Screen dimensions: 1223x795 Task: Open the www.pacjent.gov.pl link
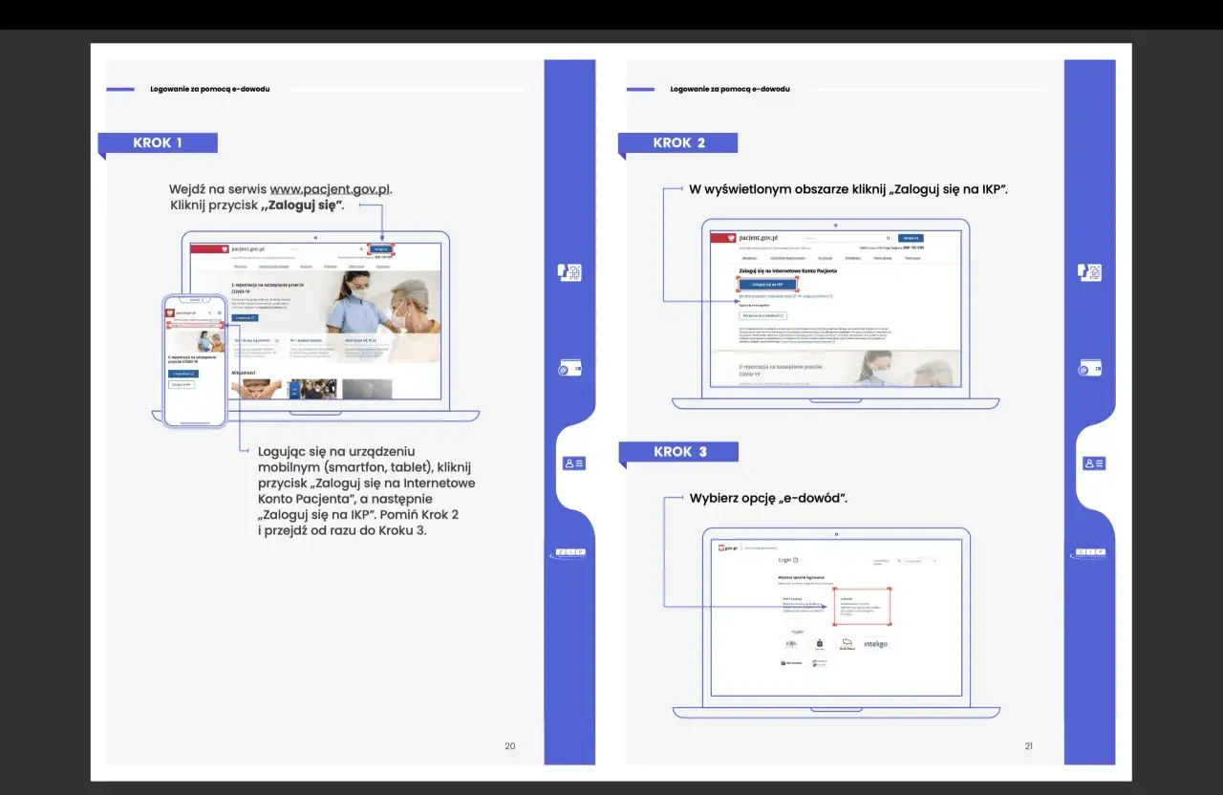(330, 189)
